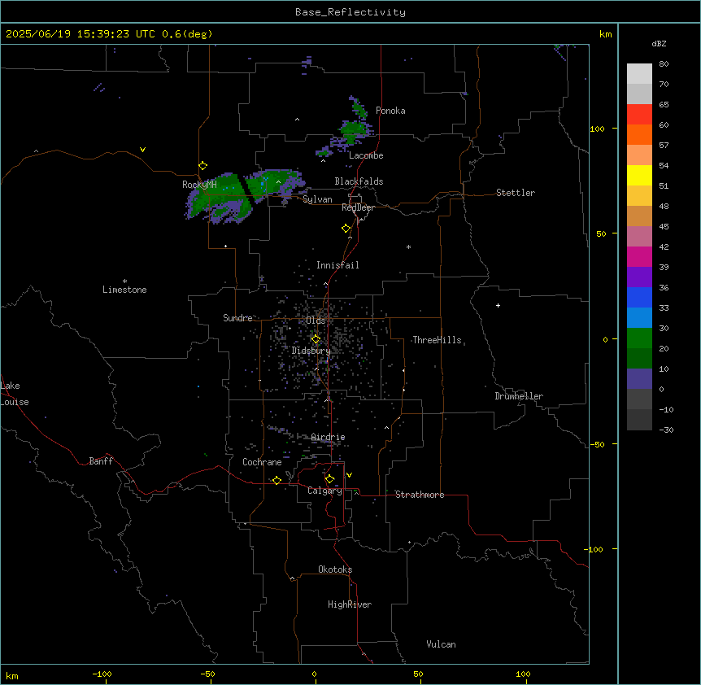Image resolution: width=701 pixels, height=685 pixels.
Task: Click the white asterisk above Limestone
Action: click(124, 281)
